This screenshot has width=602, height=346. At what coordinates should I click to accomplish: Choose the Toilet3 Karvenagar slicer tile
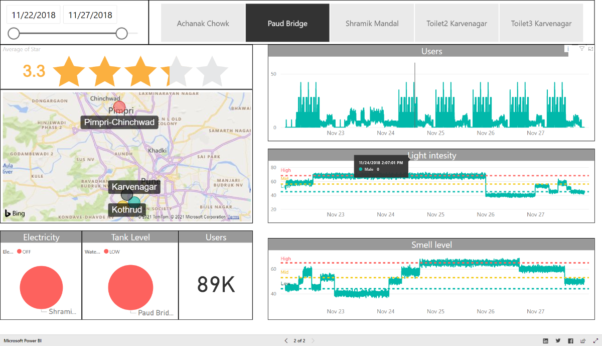[x=541, y=23]
